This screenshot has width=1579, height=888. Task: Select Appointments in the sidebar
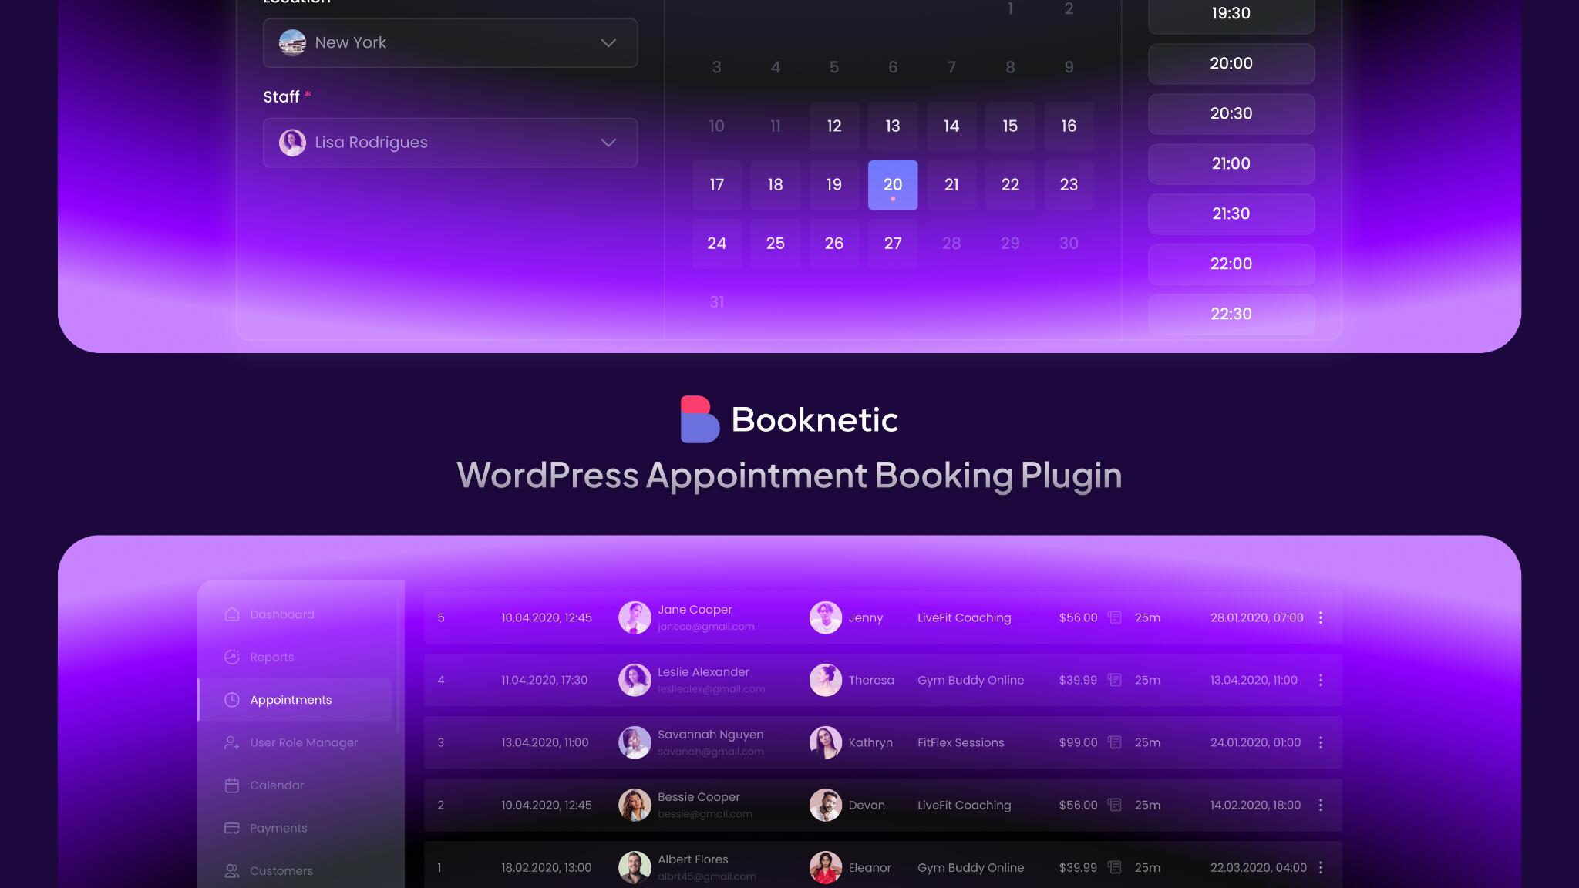(x=295, y=700)
